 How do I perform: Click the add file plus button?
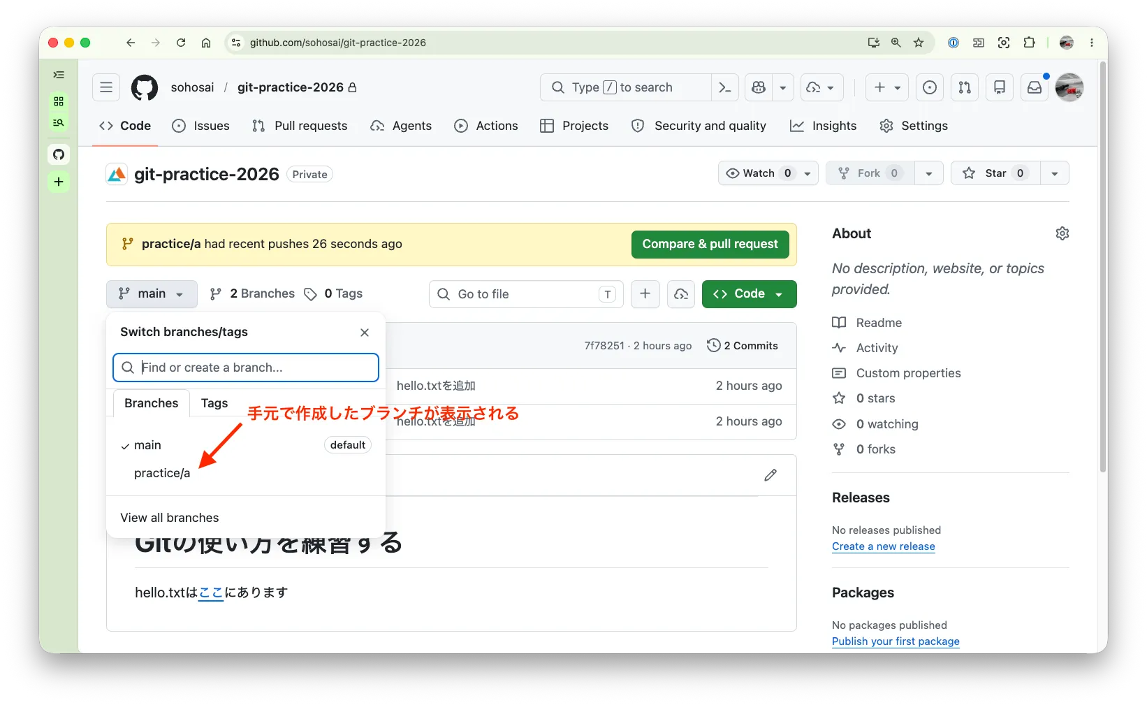(645, 294)
